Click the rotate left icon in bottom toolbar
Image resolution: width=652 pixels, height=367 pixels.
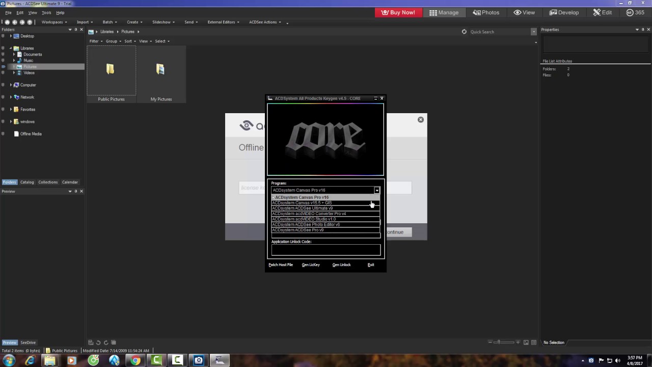point(98,343)
